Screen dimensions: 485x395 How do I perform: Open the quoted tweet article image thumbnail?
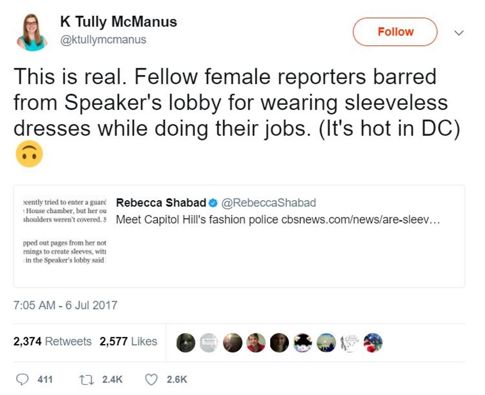coord(64,231)
